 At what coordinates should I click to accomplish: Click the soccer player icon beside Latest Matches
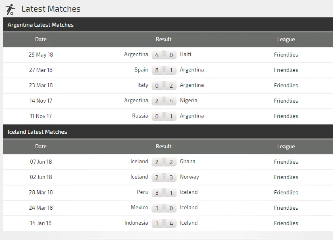coord(10,9)
